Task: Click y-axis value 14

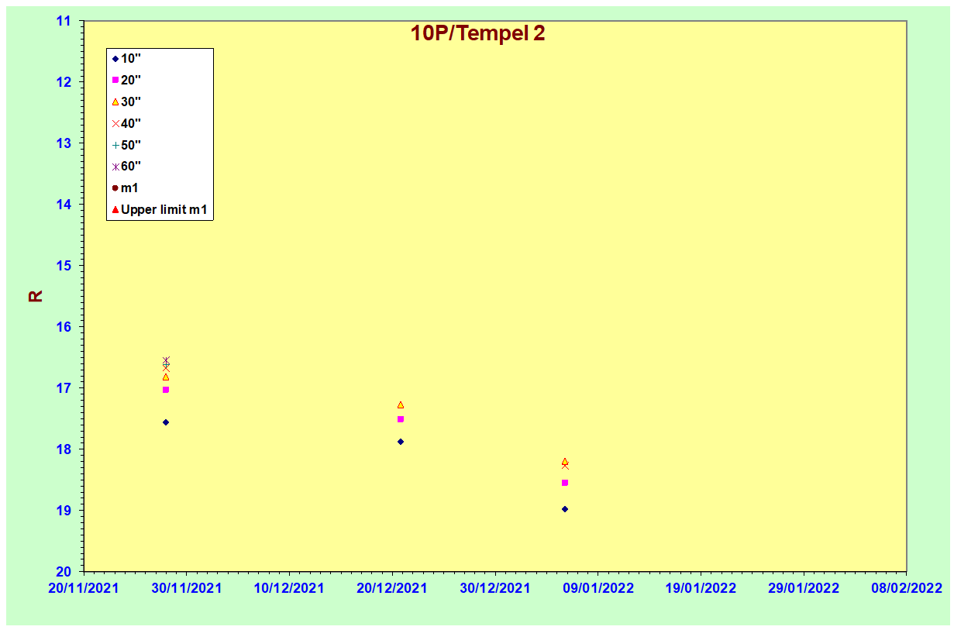Action: (64, 205)
